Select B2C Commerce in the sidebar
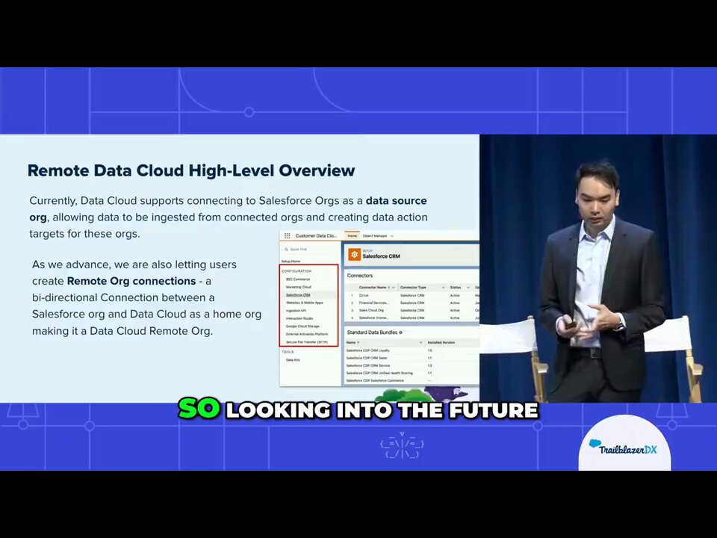717x538 pixels. (x=298, y=279)
